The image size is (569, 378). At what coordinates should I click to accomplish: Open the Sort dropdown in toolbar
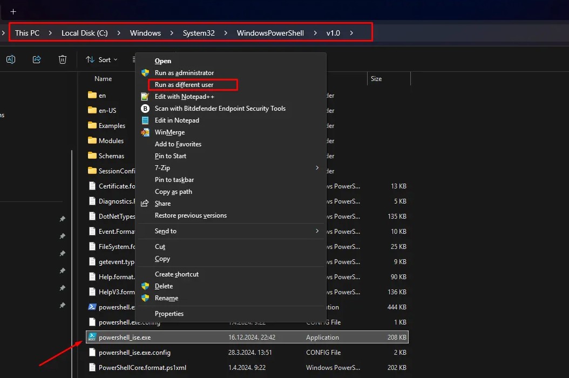tap(102, 59)
